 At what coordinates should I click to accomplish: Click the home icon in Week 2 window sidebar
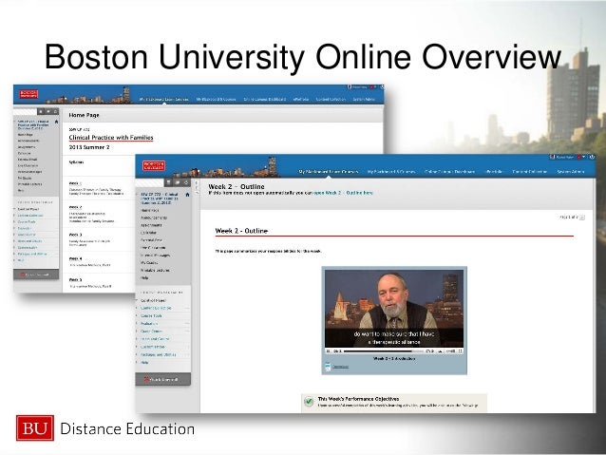point(187,195)
